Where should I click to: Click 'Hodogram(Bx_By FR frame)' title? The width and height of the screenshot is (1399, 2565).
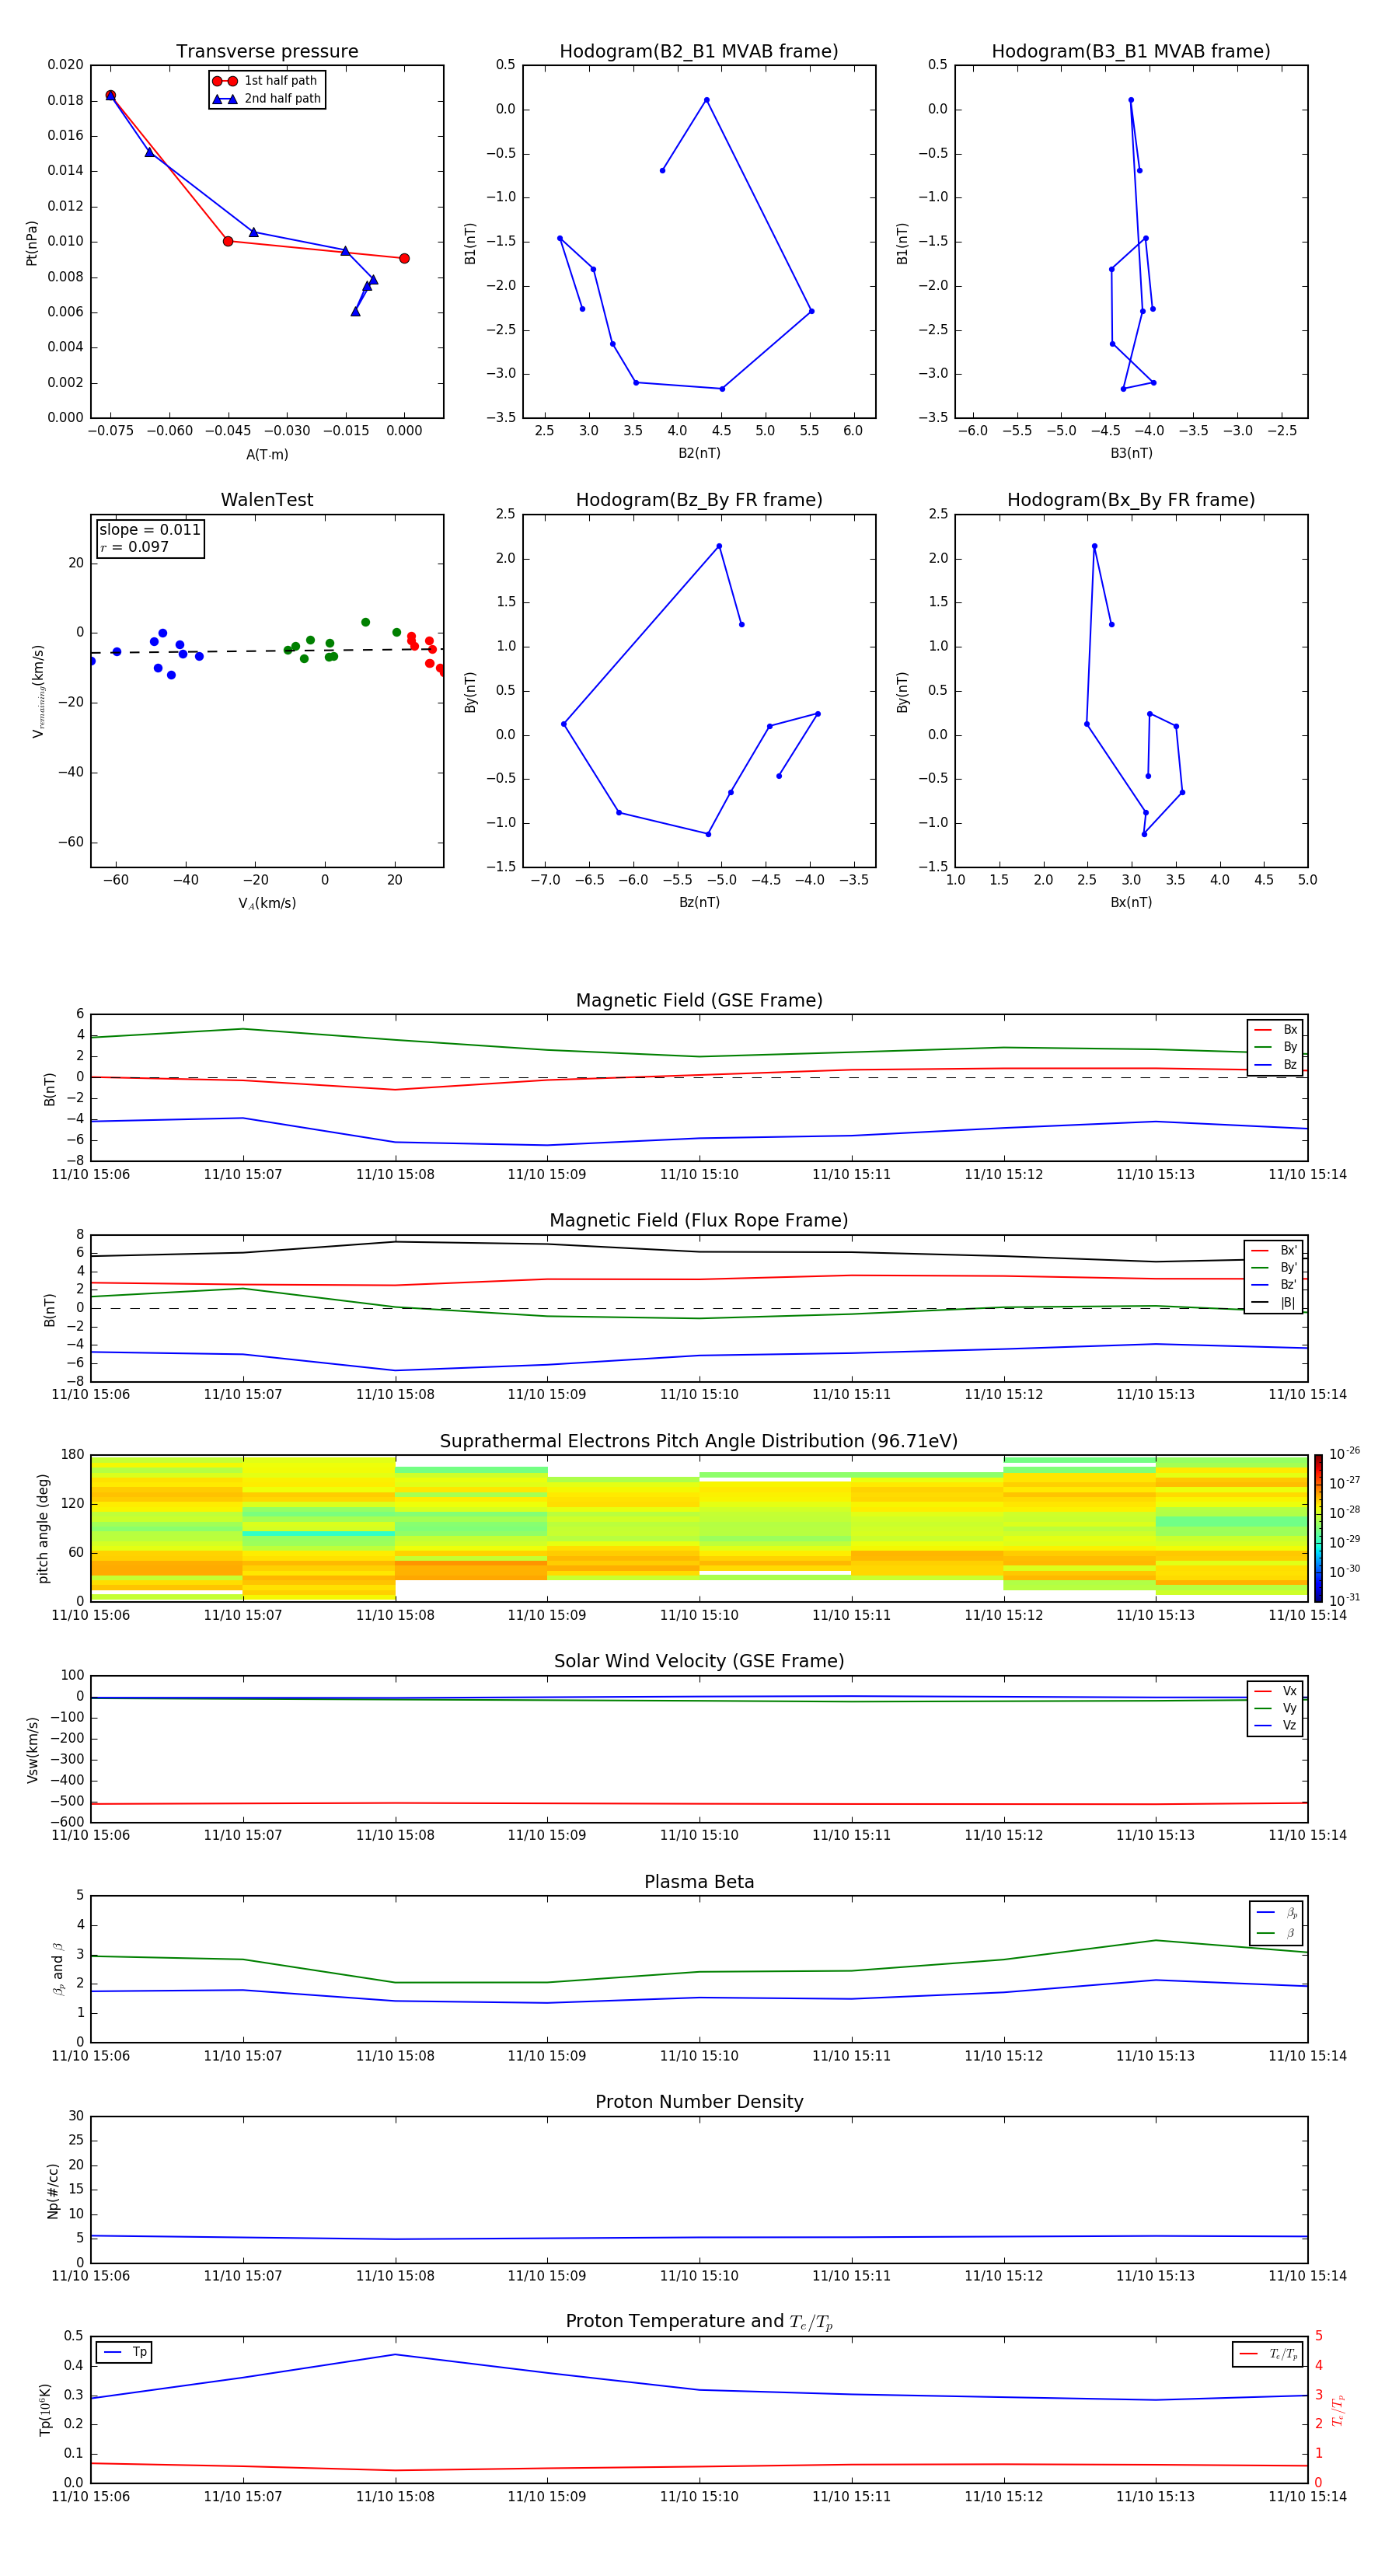(1131, 500)
